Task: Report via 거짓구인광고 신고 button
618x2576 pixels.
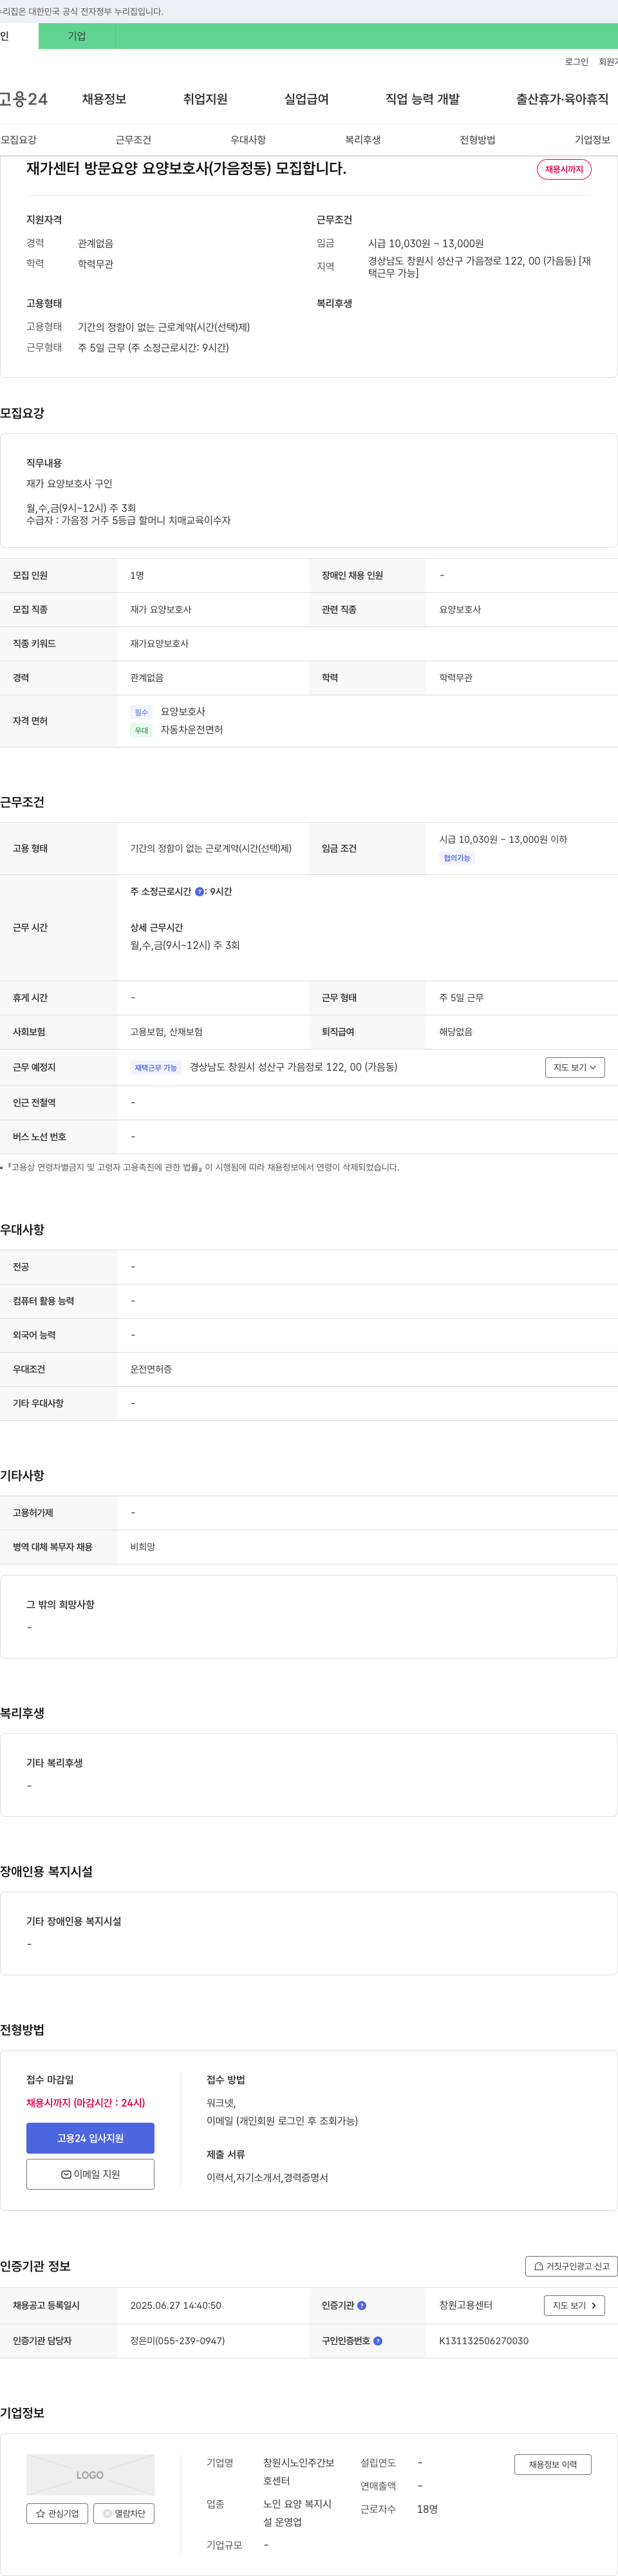Action: tap(571, 2266)
